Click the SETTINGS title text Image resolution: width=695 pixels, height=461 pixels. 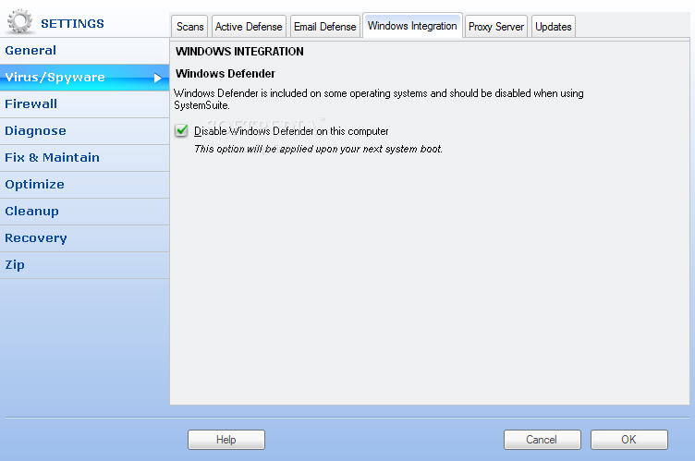click(72, 23)
